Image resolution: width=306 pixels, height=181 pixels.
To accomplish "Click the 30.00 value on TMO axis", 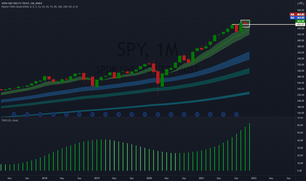I will tap(300, 148).
